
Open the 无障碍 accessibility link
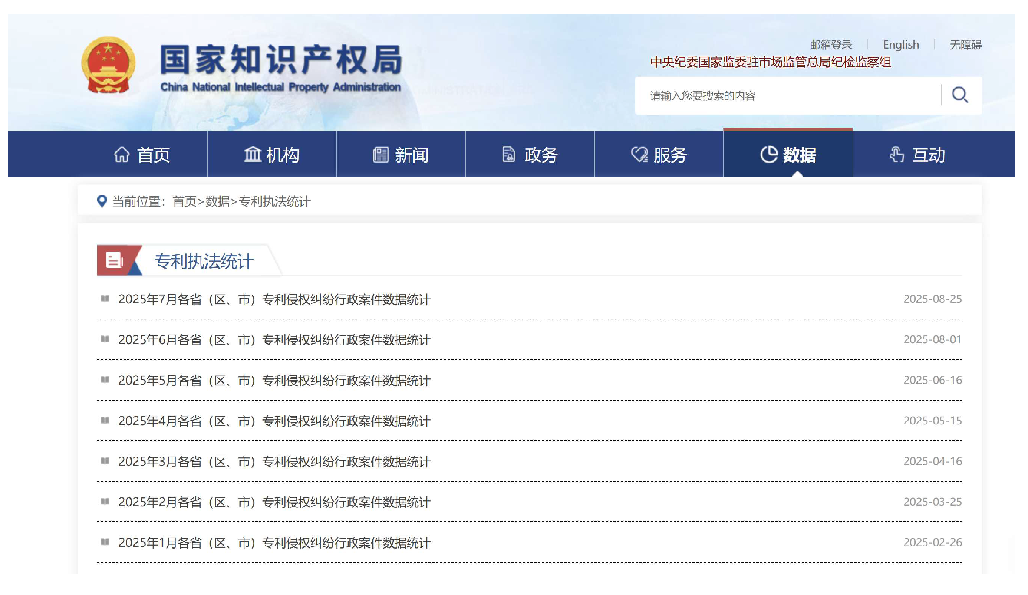coord(965,45)
